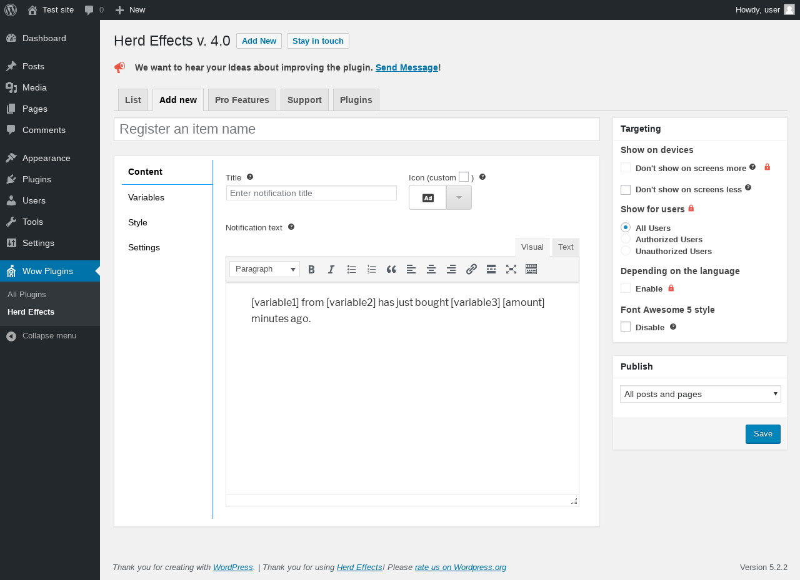Screen dimensions: 800x580
Task: Open the All posts and pages dropdown
Action: point(701,394)
